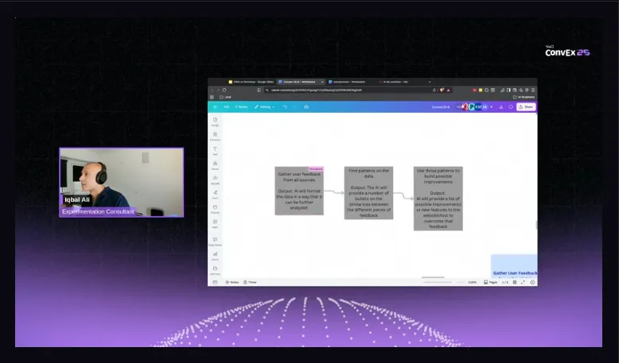Click the P collaborator avatar
Image resolution: width=619 pixels, height=363 pixels.
coord(472,106)
